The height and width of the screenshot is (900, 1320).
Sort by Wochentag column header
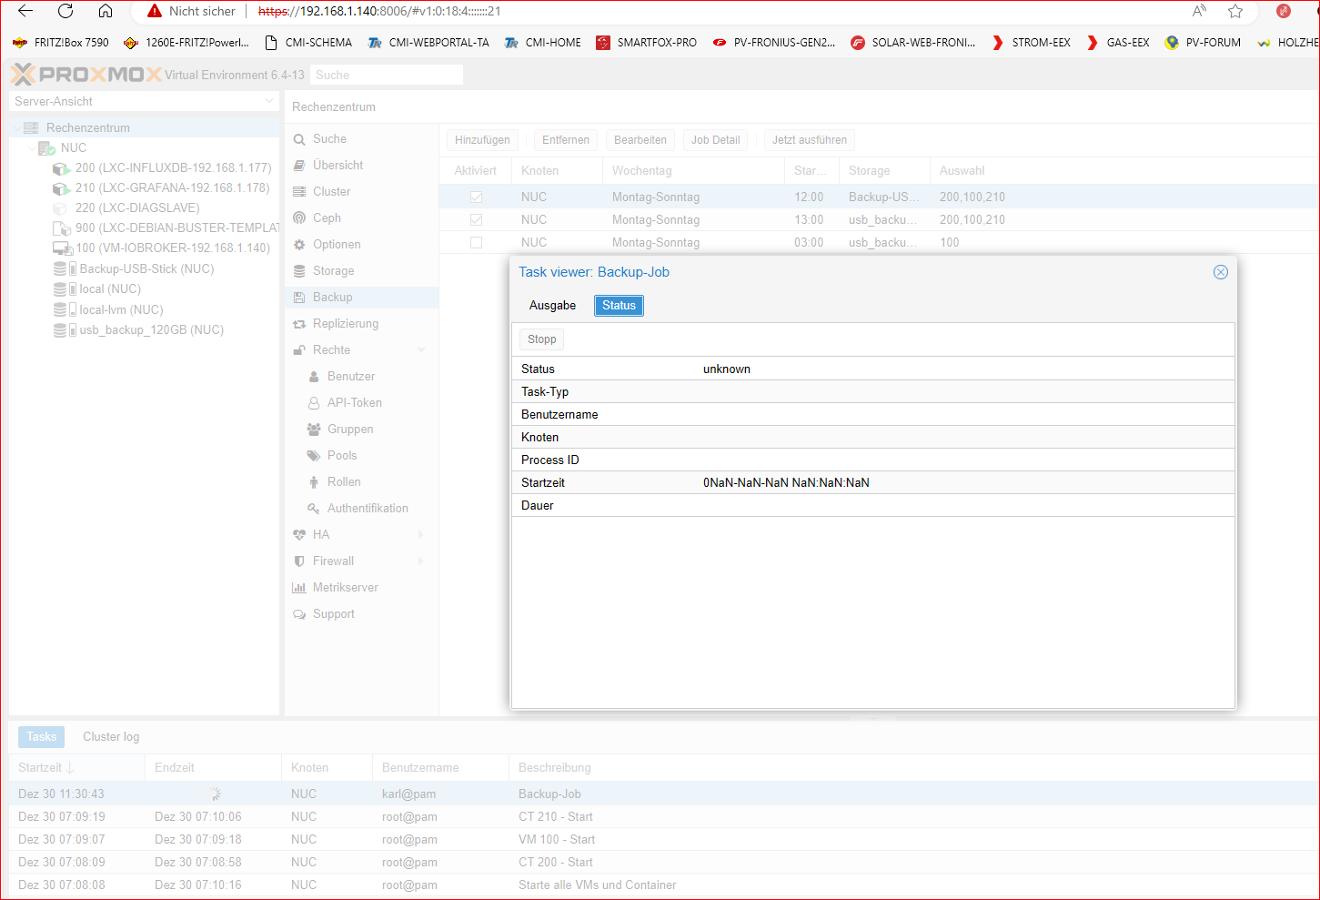693,170
